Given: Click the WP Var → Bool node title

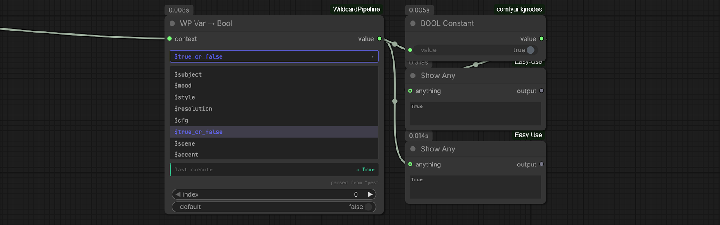Looking at the screenshot, I should pyautogui.click(x=206, y=23).
